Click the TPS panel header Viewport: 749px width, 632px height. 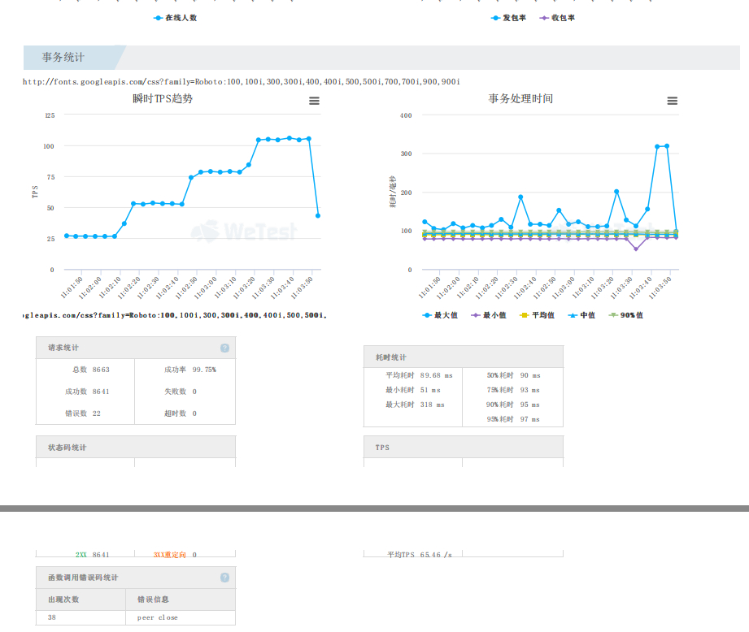pos(464,448)
